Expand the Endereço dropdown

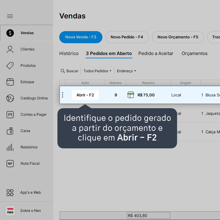[x=126, y=71]
